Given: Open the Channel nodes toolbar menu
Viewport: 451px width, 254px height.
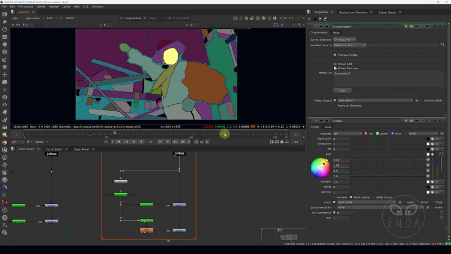Looking at the screenshot, I should (x=5, y=37).
